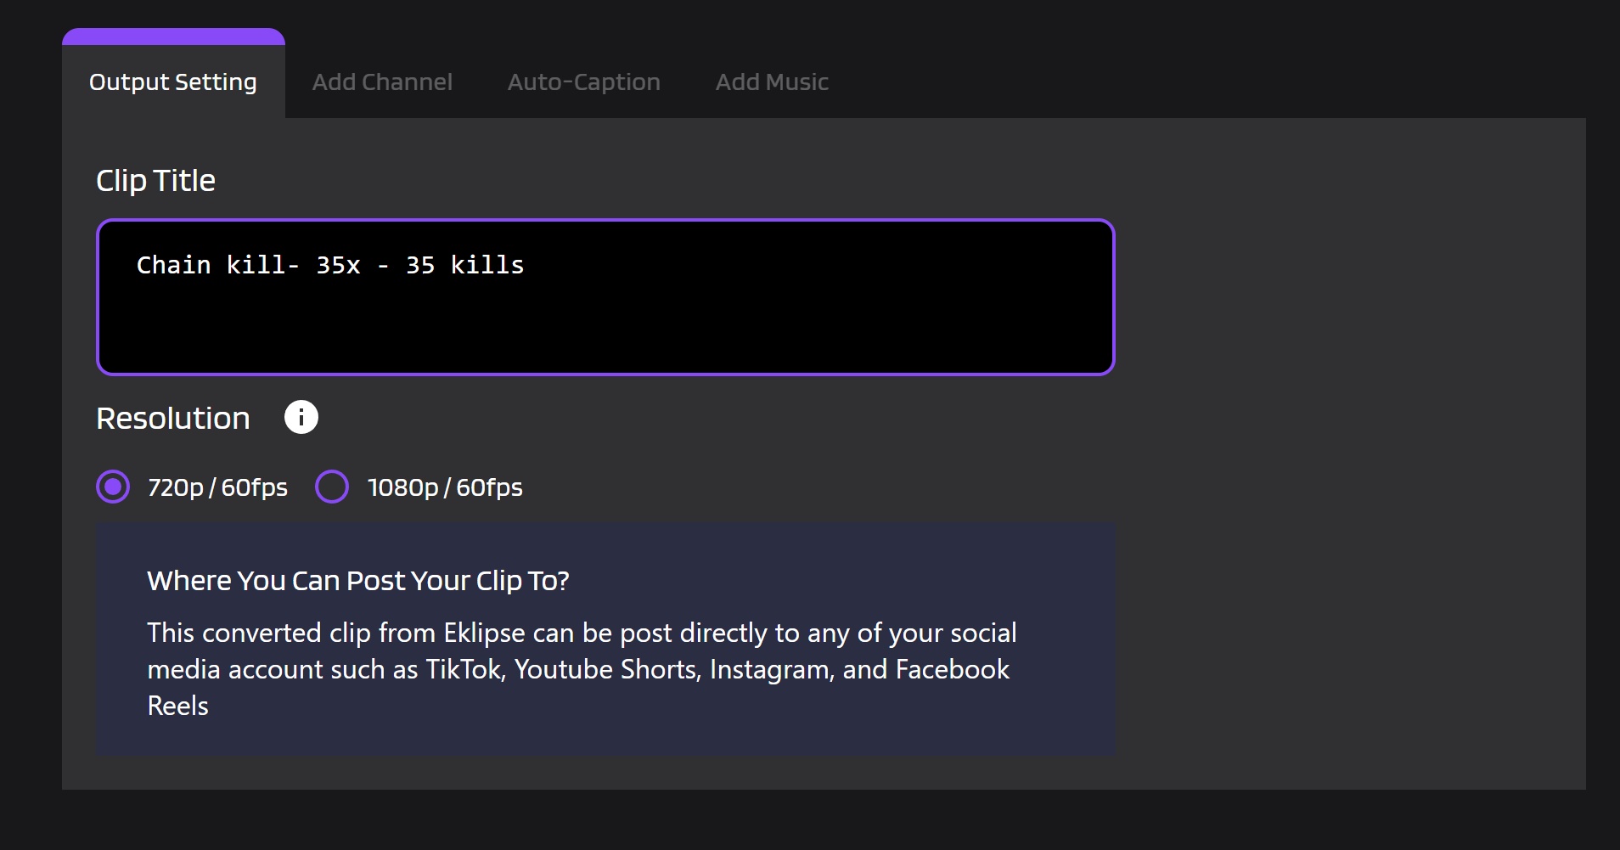Click the description text about Eklipse clips
Viewport: 1620px width, 850px height.
click(x=581, y=668)
